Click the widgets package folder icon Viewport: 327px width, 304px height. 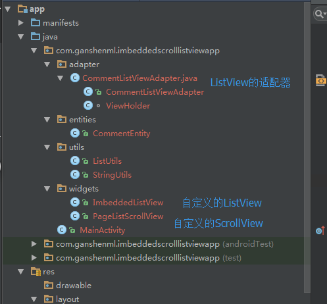click(62, 188)
